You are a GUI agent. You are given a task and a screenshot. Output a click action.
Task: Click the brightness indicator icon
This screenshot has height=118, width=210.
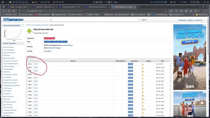[x=171, y=2]
